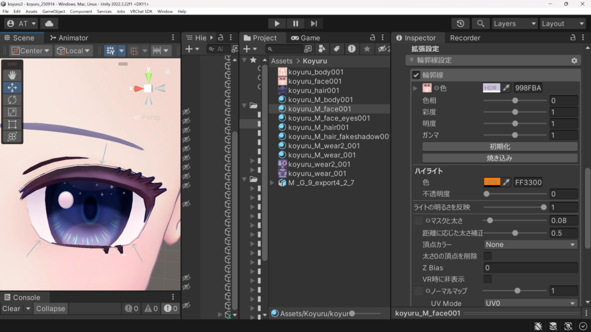
Task: Search by type in Project
Action: click(321, 48)
